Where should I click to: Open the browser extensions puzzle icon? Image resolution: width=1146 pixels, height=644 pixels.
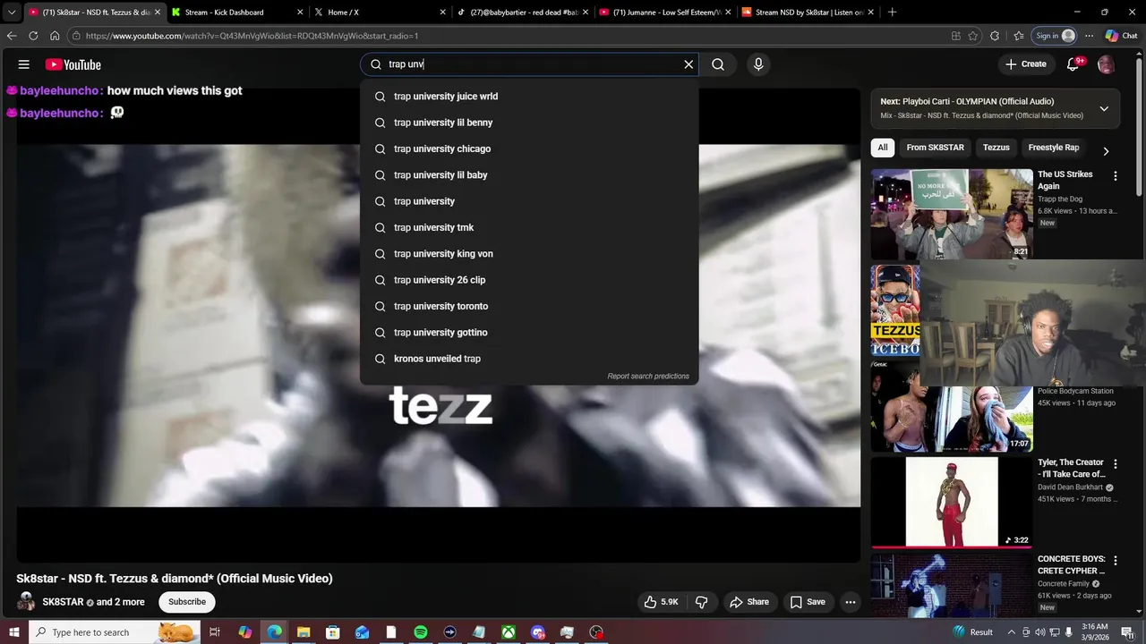pos(995,36)
